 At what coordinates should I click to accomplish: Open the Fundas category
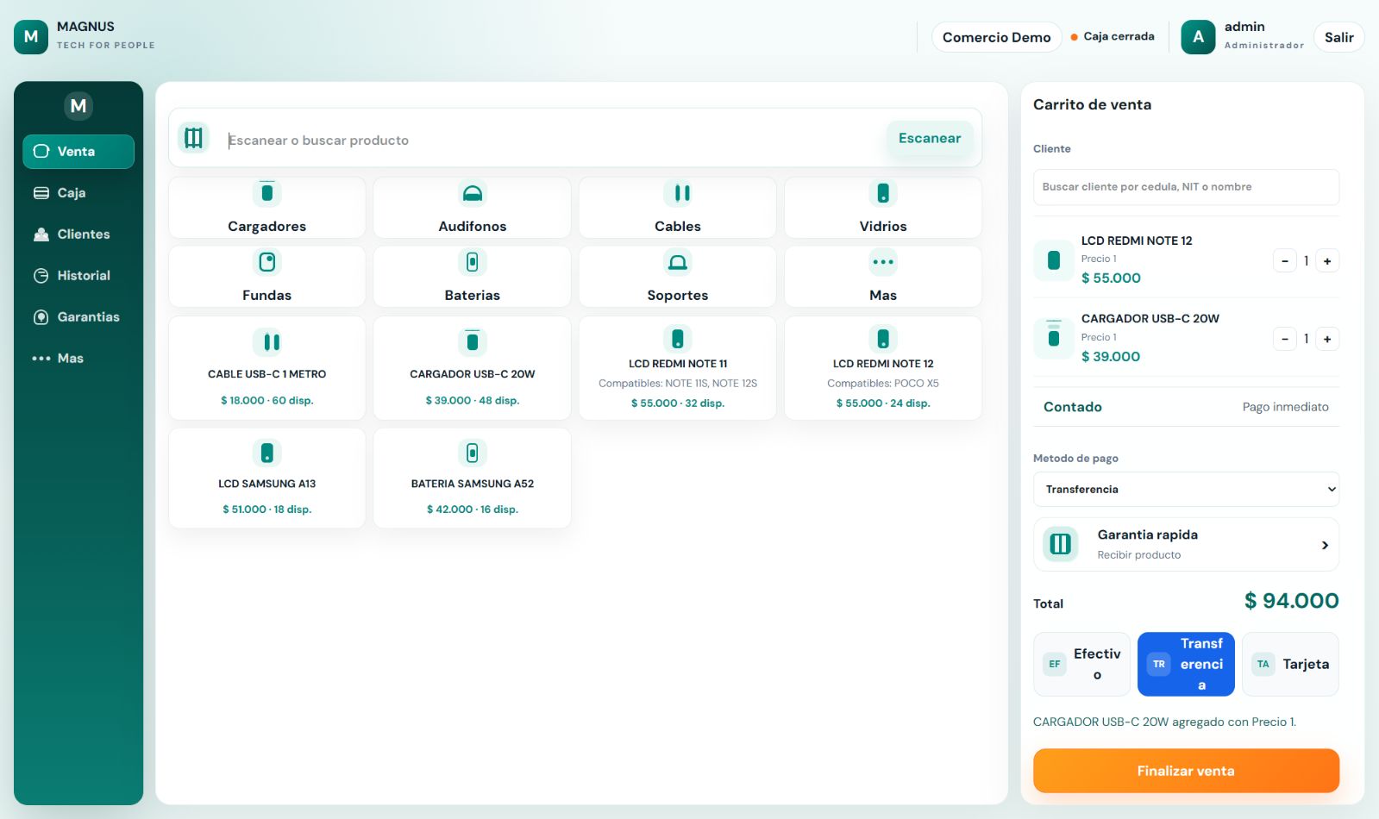click(267, 277)
